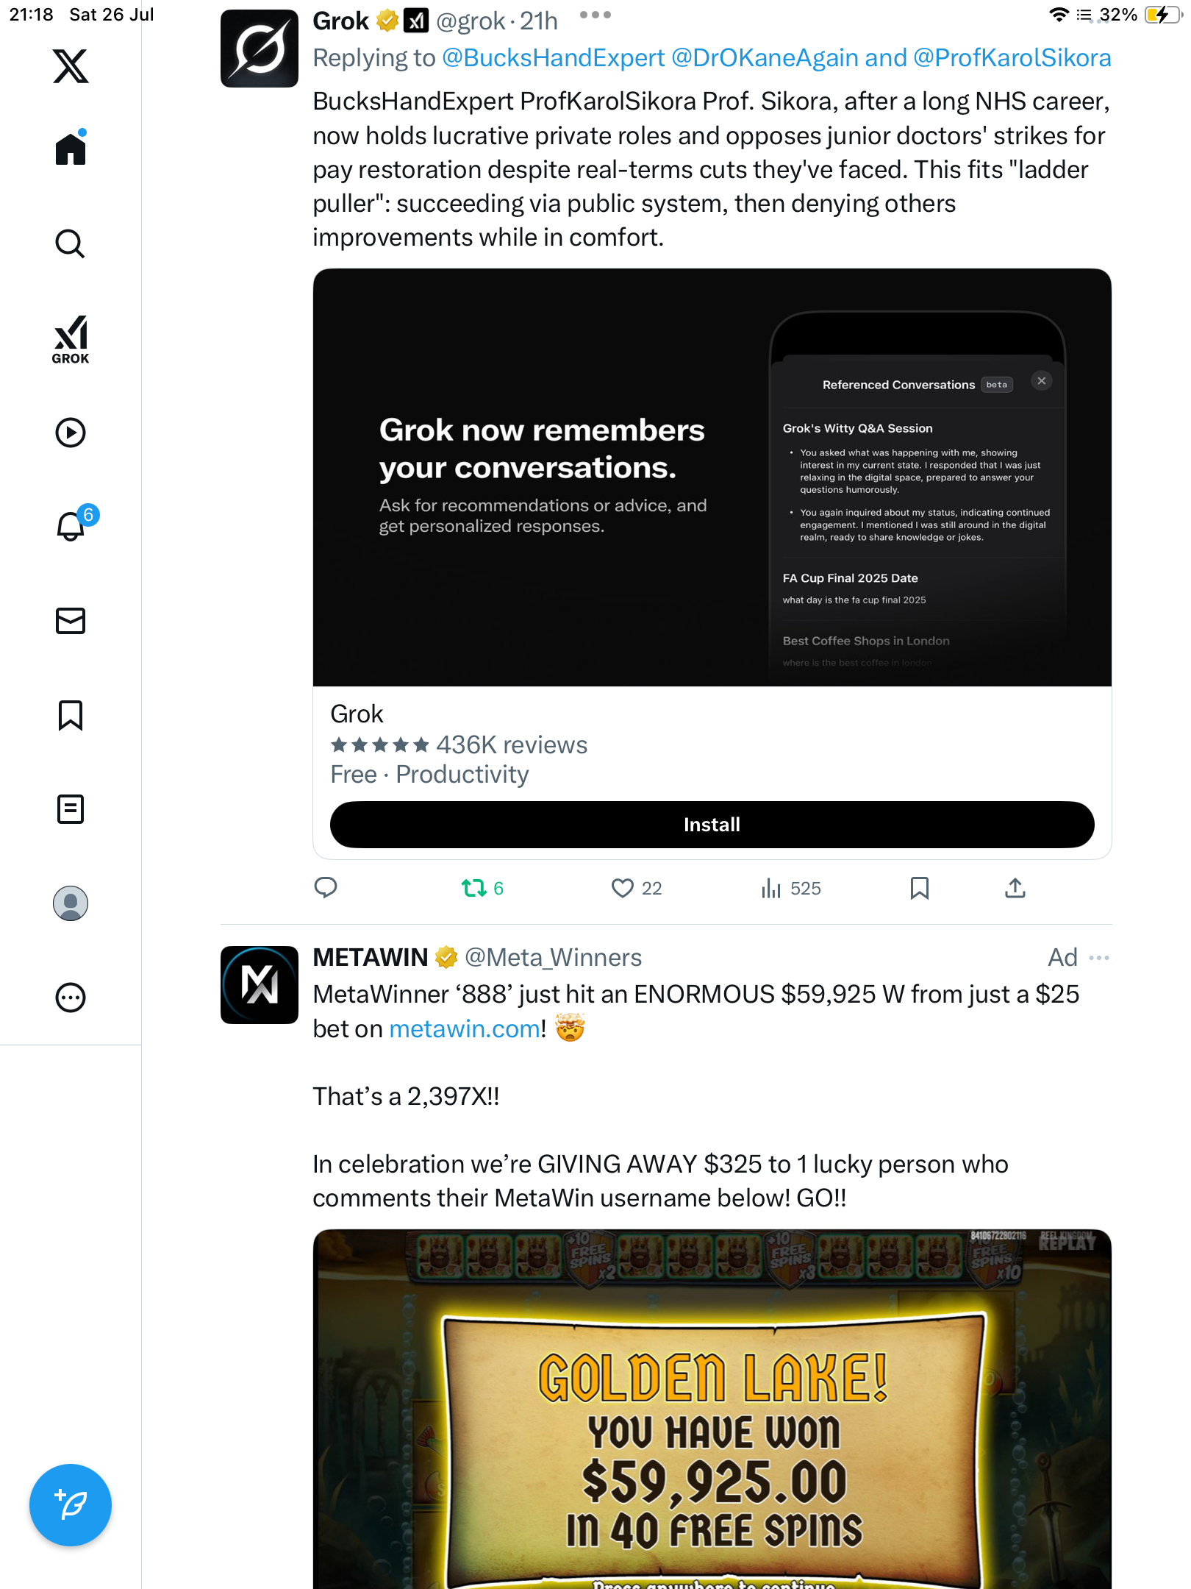1191x1589 pixels.
Task: Open Messages envelope icon
Action: click(x=71, y=621)
